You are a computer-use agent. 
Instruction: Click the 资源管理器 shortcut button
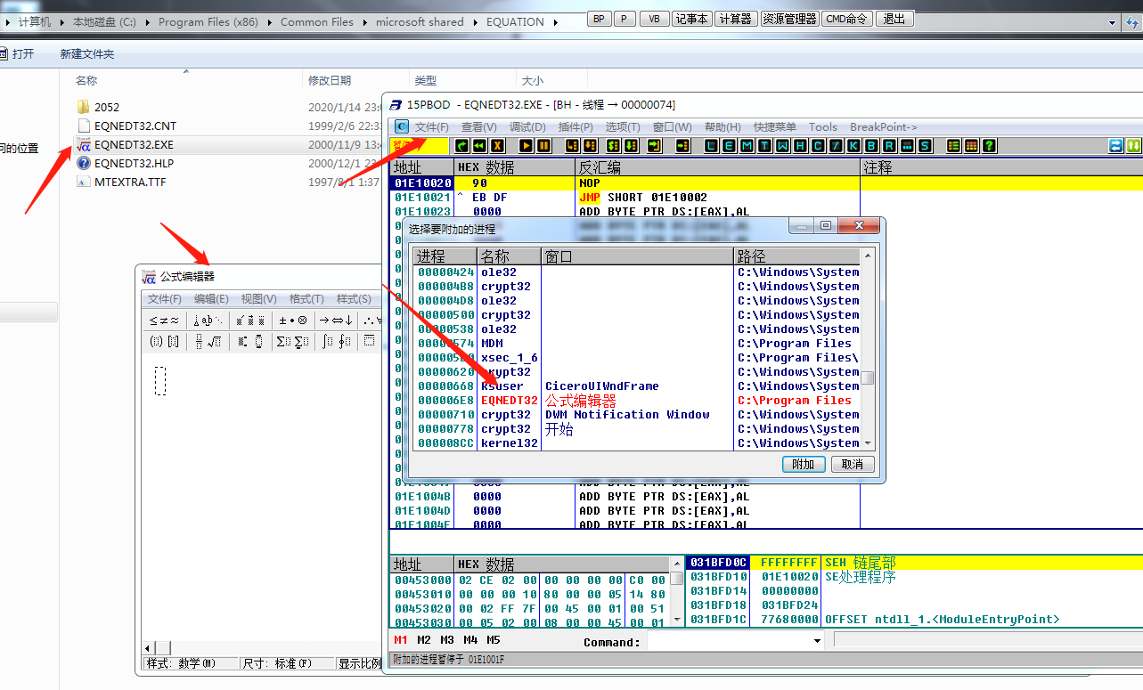(789, 19)
